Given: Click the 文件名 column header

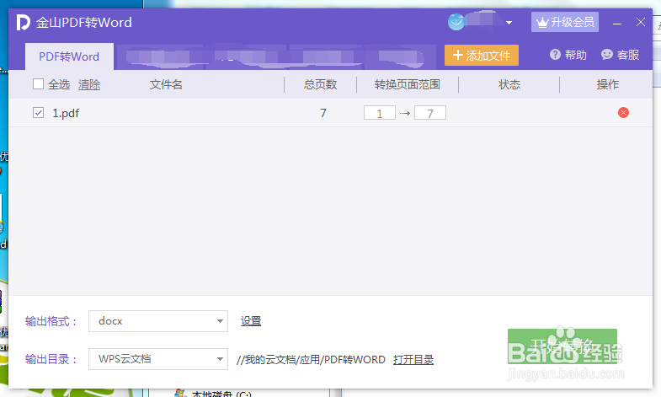Looking at the screenshot, I should coord(166,84).
